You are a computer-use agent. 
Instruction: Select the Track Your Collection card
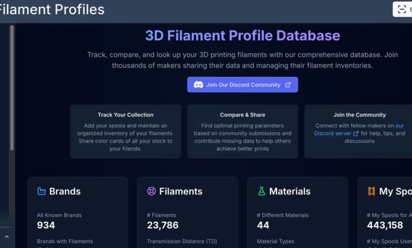pyautogui.click(x=126, y=131)
